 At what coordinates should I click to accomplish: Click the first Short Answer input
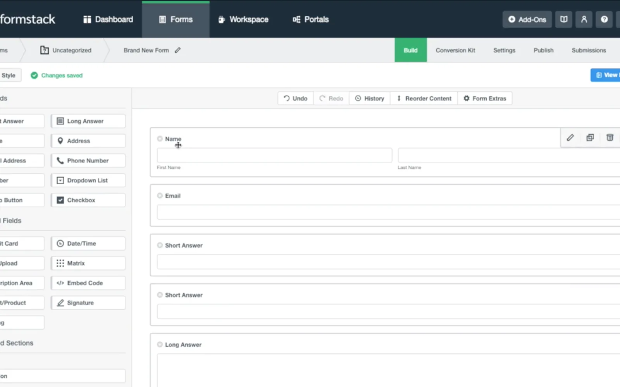[388, 262]
